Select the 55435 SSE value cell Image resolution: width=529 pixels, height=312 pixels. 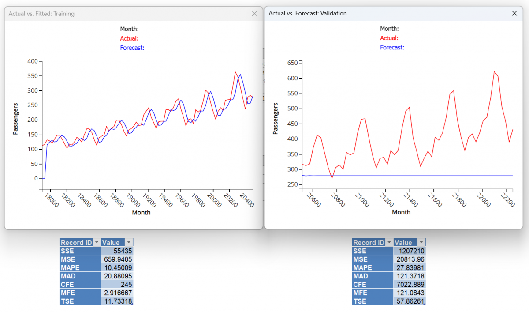pos(117,251)
